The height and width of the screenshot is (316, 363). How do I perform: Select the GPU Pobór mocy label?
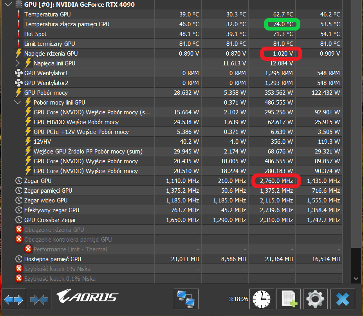pyautogui.click(x=46, y=92)
